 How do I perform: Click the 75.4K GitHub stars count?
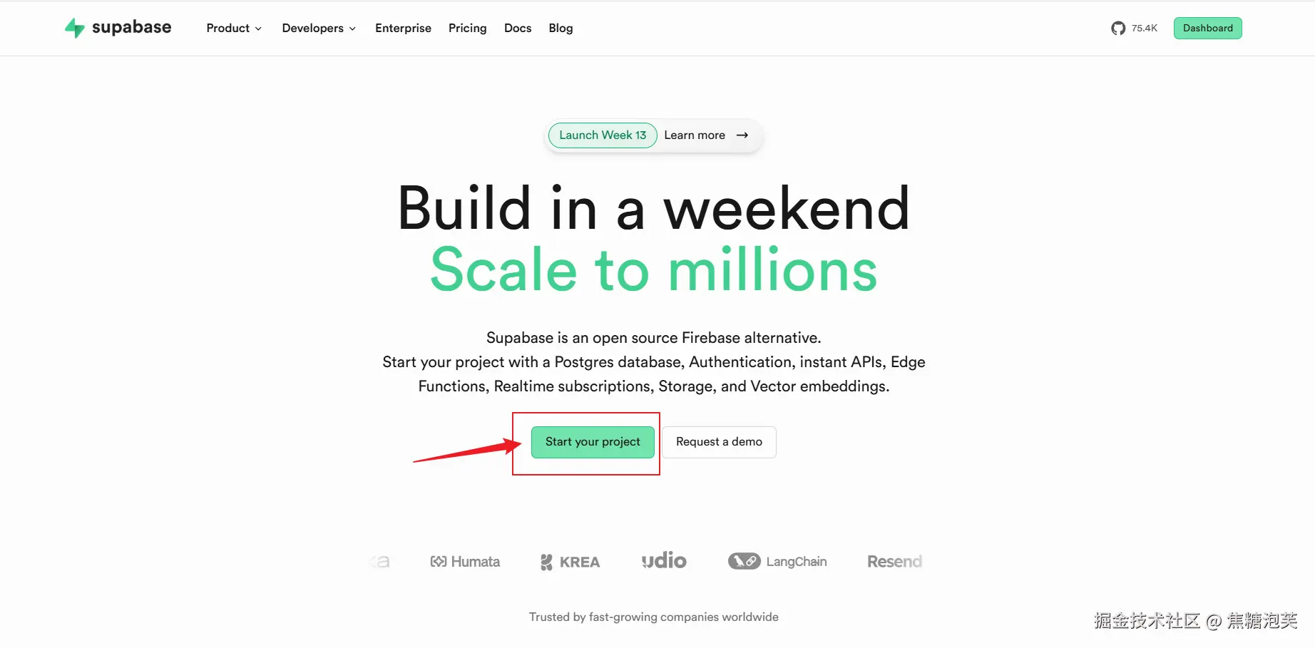click(x=1144, y=29)
